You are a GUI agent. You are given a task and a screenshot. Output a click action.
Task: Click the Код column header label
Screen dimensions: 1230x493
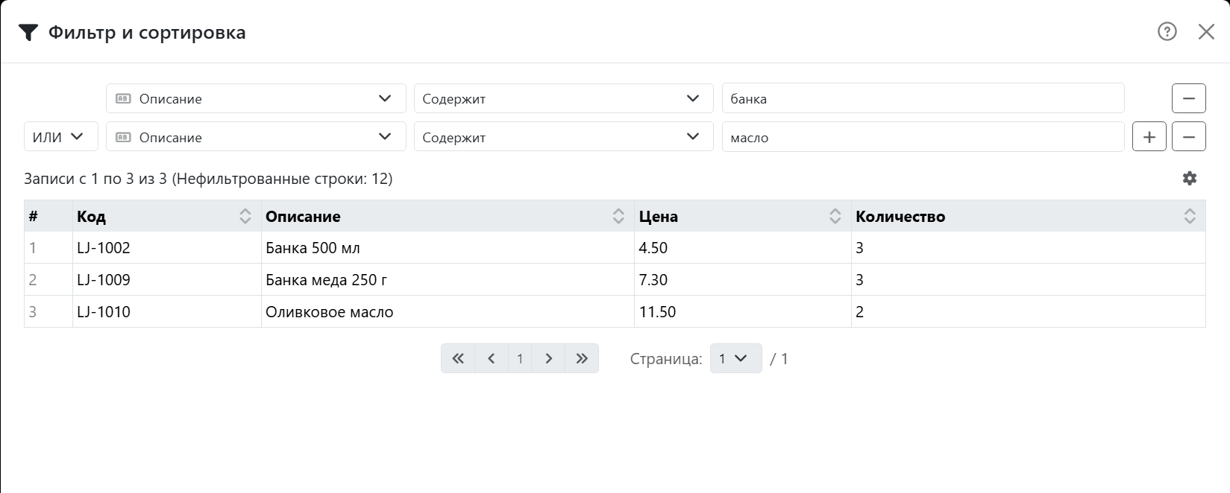coord(91,216)
